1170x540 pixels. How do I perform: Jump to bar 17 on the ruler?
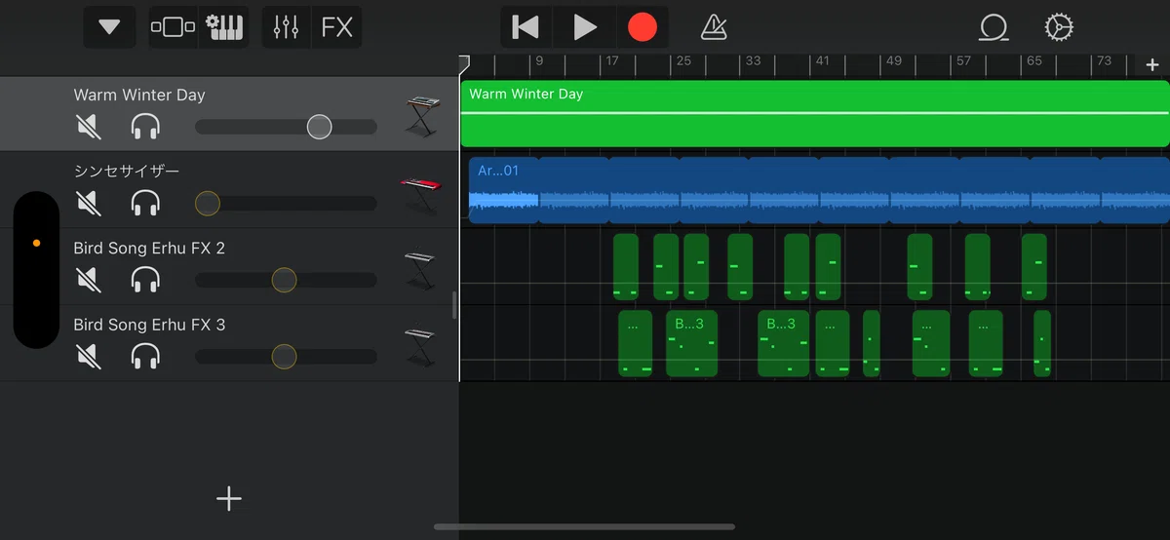point(611,60)
